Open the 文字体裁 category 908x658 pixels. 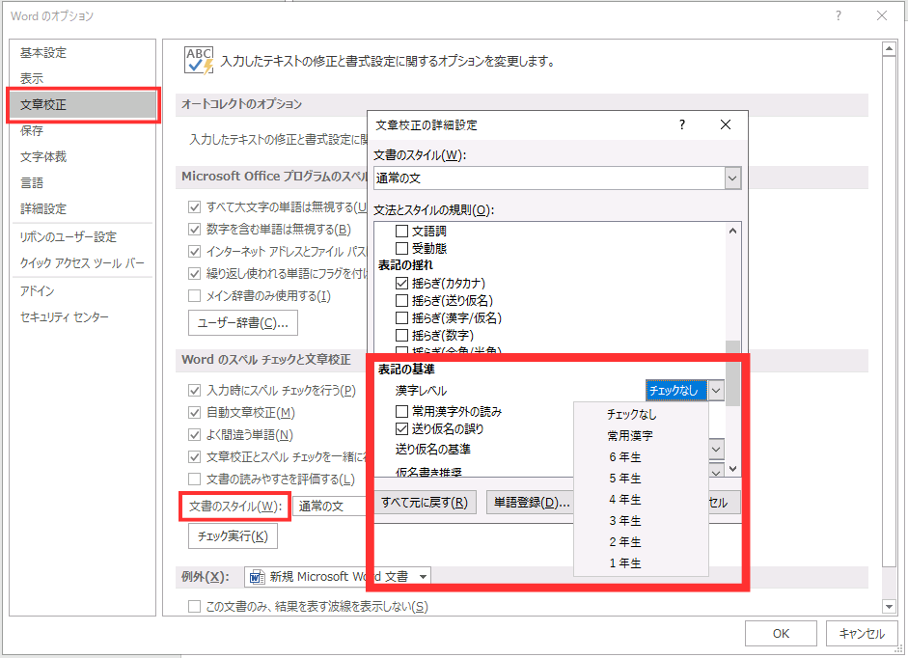[83, 157]
